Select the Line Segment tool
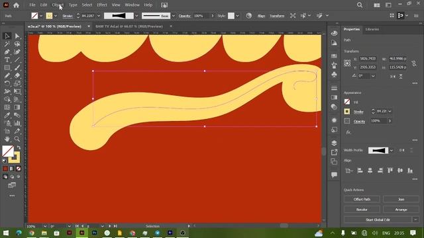424x238 pixels. point(17,59)
